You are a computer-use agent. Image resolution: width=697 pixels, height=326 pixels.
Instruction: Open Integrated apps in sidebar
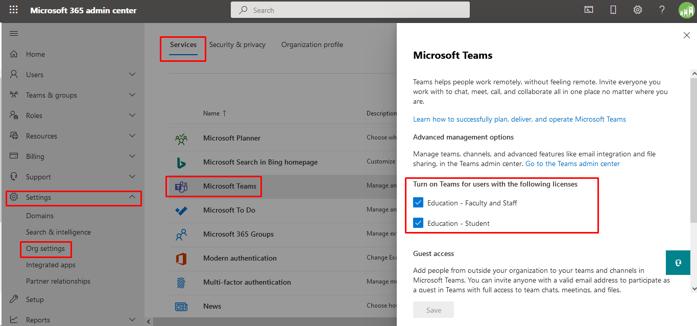pyautogui.click(x=51, y=265)
